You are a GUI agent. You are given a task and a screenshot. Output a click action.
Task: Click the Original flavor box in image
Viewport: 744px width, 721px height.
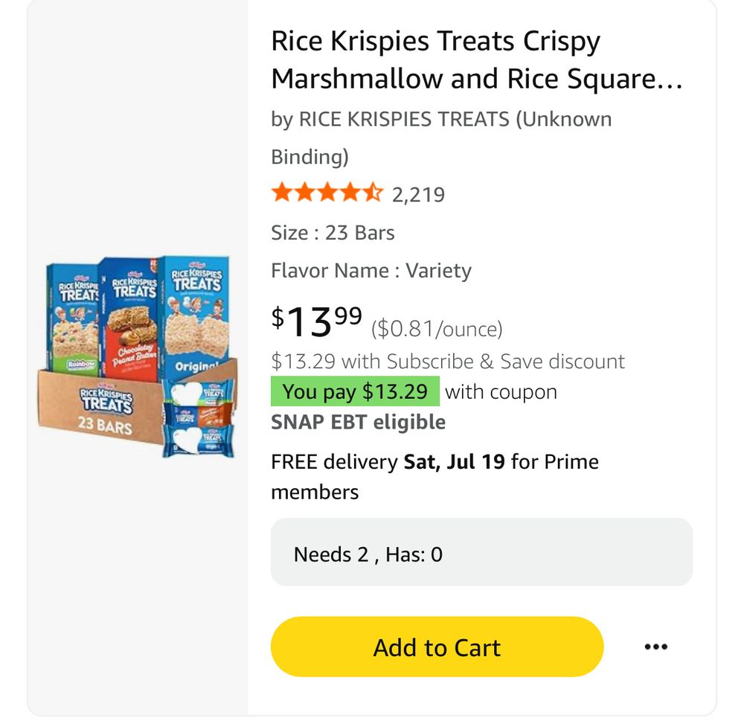point(194,318)
